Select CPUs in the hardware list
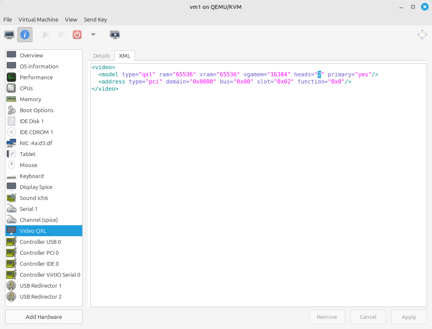The width and height of the screenshot is (432, 329). click(x=26, y=88)
